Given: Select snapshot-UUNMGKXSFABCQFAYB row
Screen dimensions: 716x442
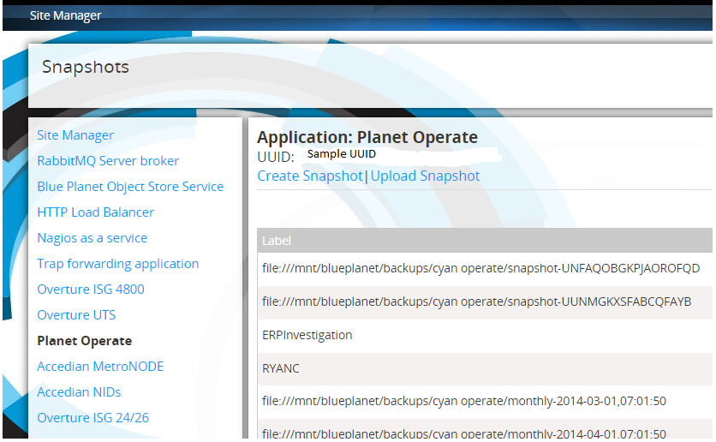Looking at the screenshot, I should (x=485, y=302).
